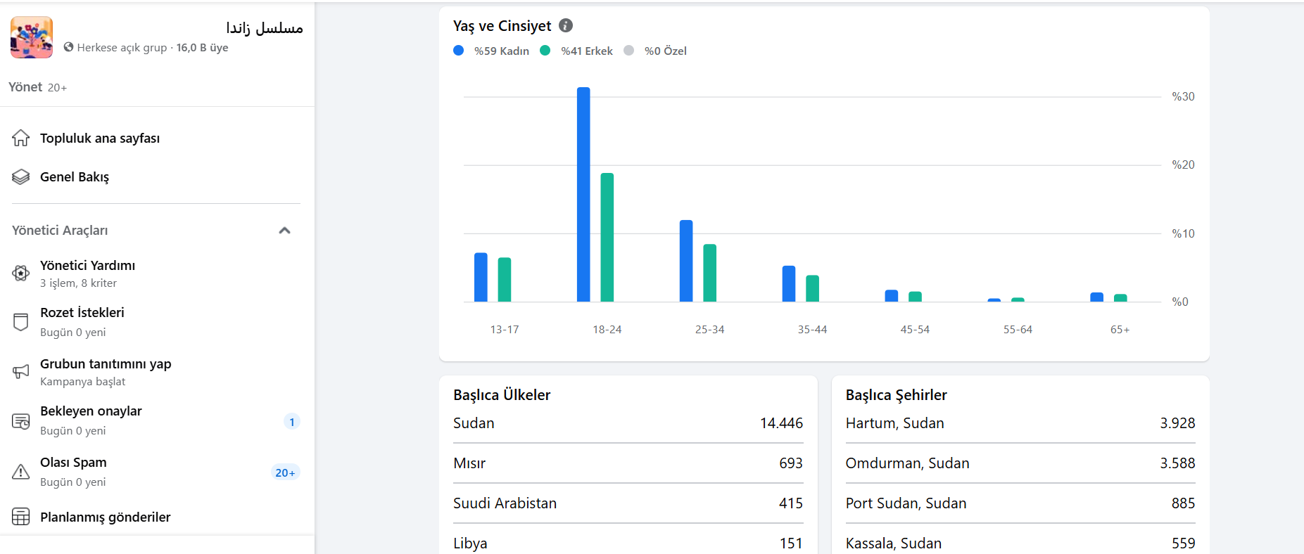Click the 1 badge on Bekleyen onaylar

pos(292,421)
